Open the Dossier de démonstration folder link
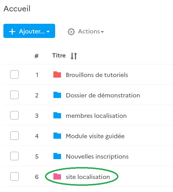Image resolution: width=173 pixels, height=192 pixels. pyautogui.click(x=103, y=95)
